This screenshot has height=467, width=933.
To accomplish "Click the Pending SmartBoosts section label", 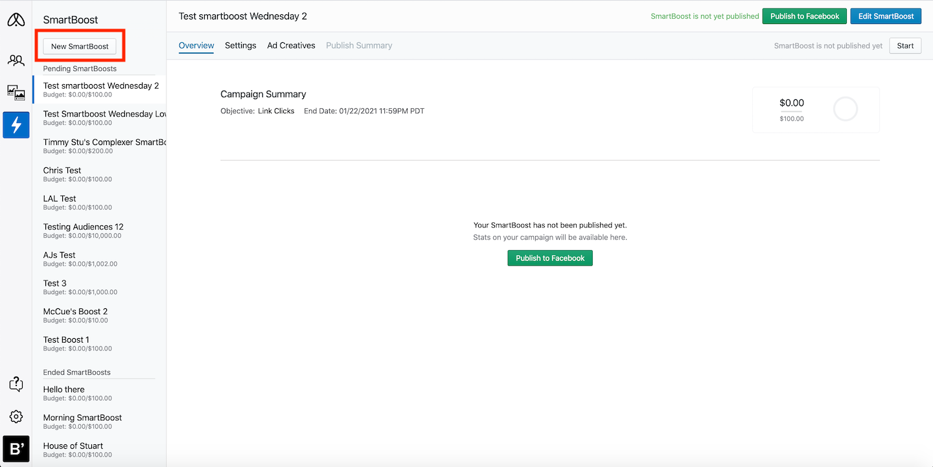I will click(x=80, y=69).
